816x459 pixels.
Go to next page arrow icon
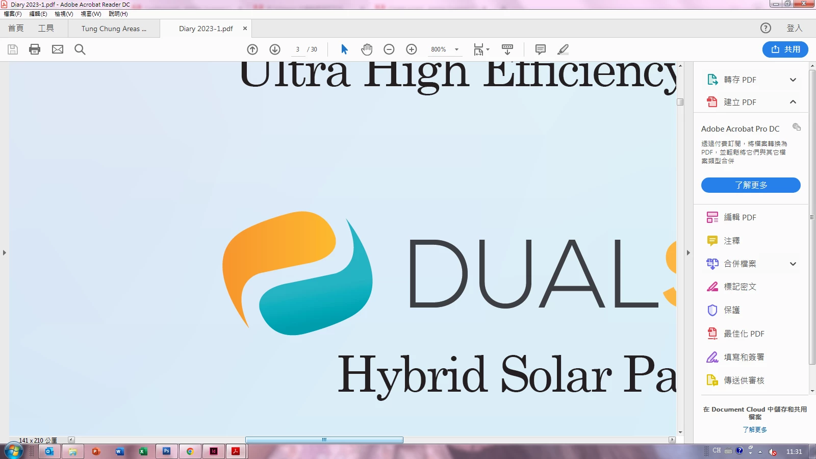click(275, 49)
